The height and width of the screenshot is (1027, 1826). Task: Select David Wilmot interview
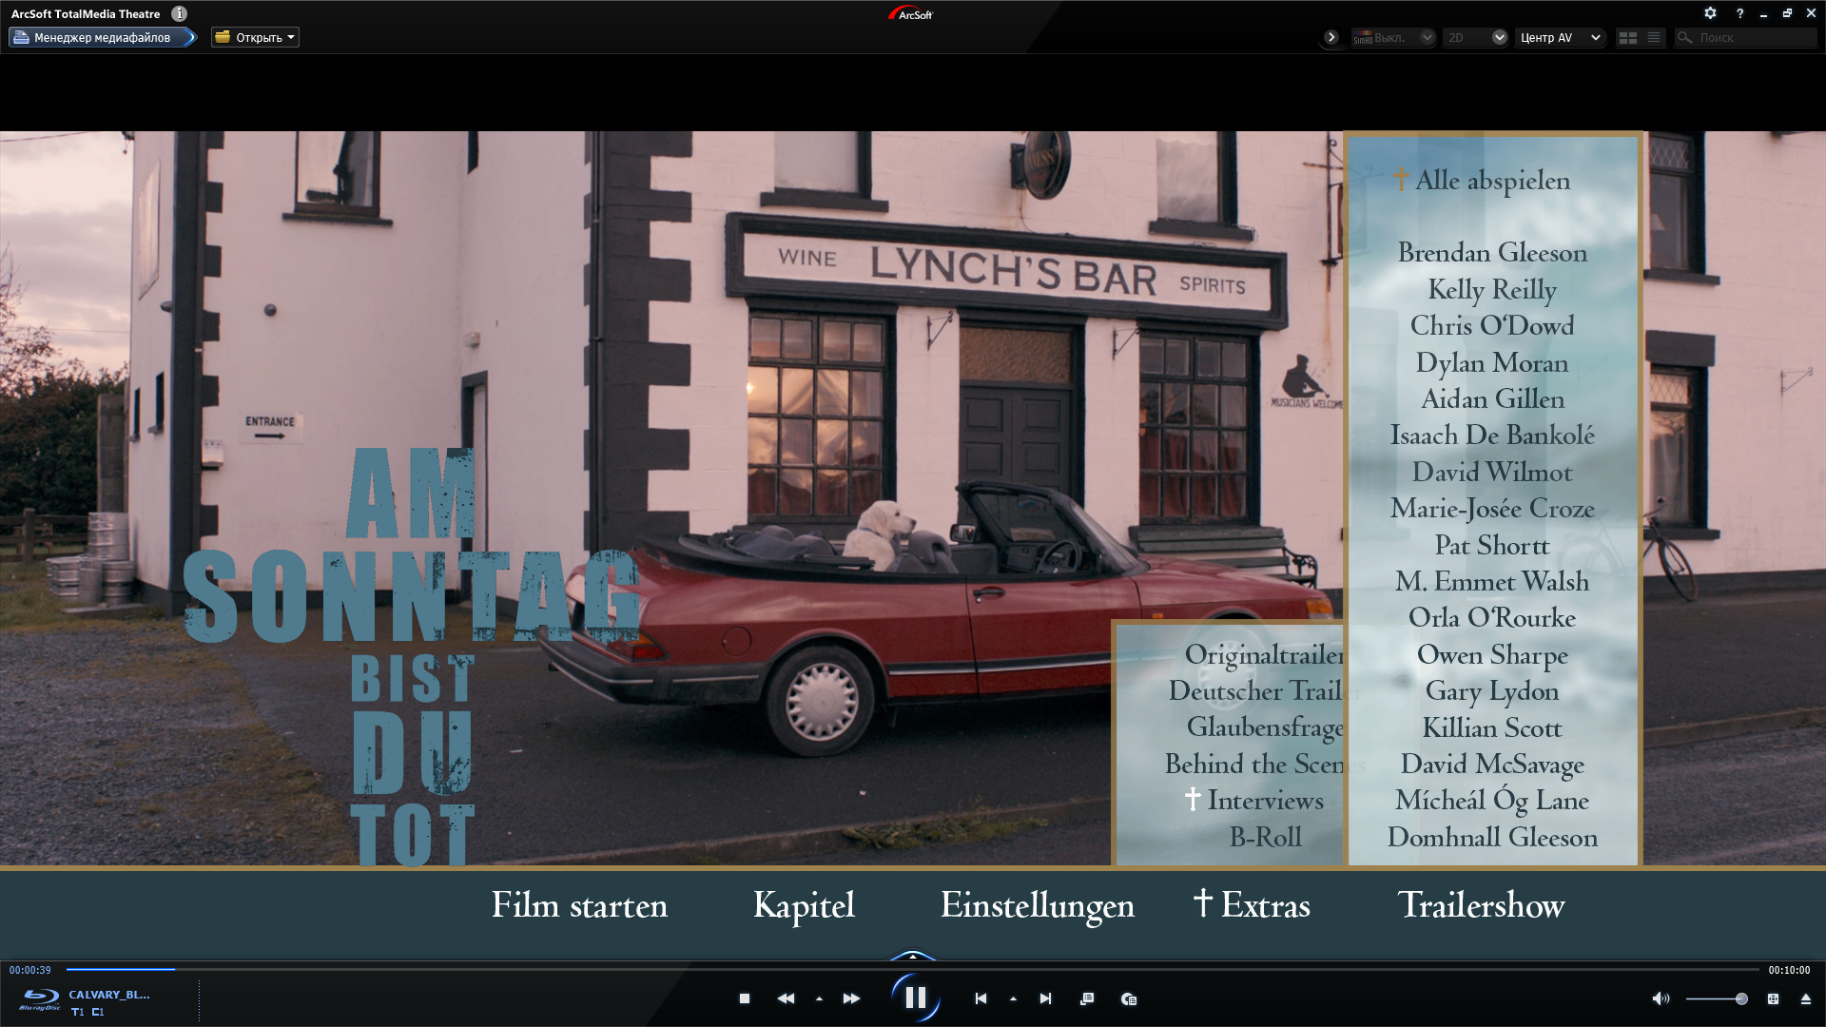point(1492,472)
